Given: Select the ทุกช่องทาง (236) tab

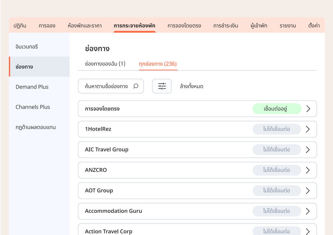Looking at the screenshot, I should click(158, 64).
